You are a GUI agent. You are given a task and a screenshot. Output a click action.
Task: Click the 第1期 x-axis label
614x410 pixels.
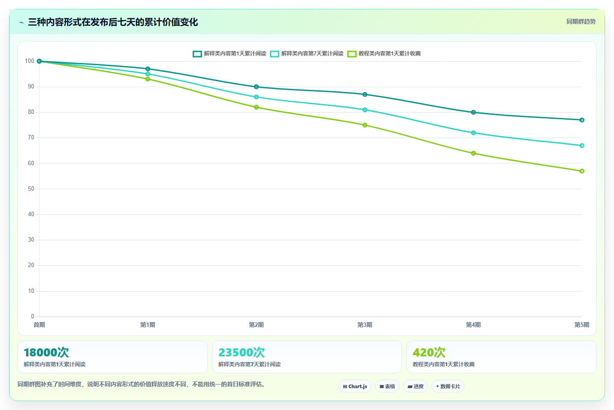click(148, 325)
